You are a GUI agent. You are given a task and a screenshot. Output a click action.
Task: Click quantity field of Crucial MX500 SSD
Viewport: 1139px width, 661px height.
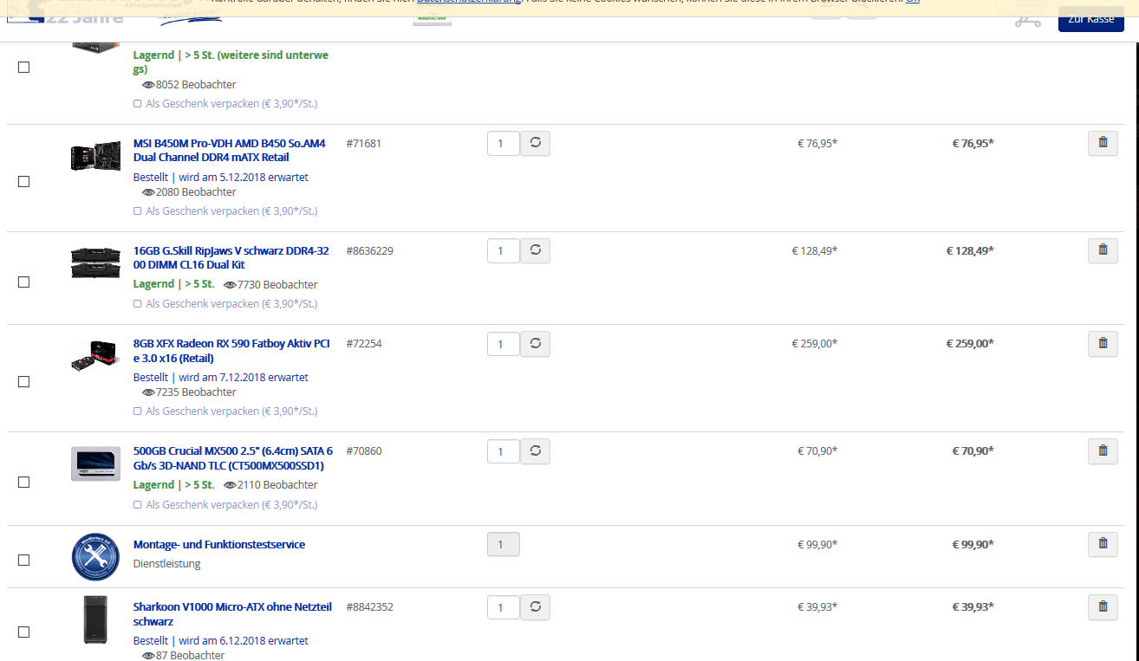[x=504, y=452]
